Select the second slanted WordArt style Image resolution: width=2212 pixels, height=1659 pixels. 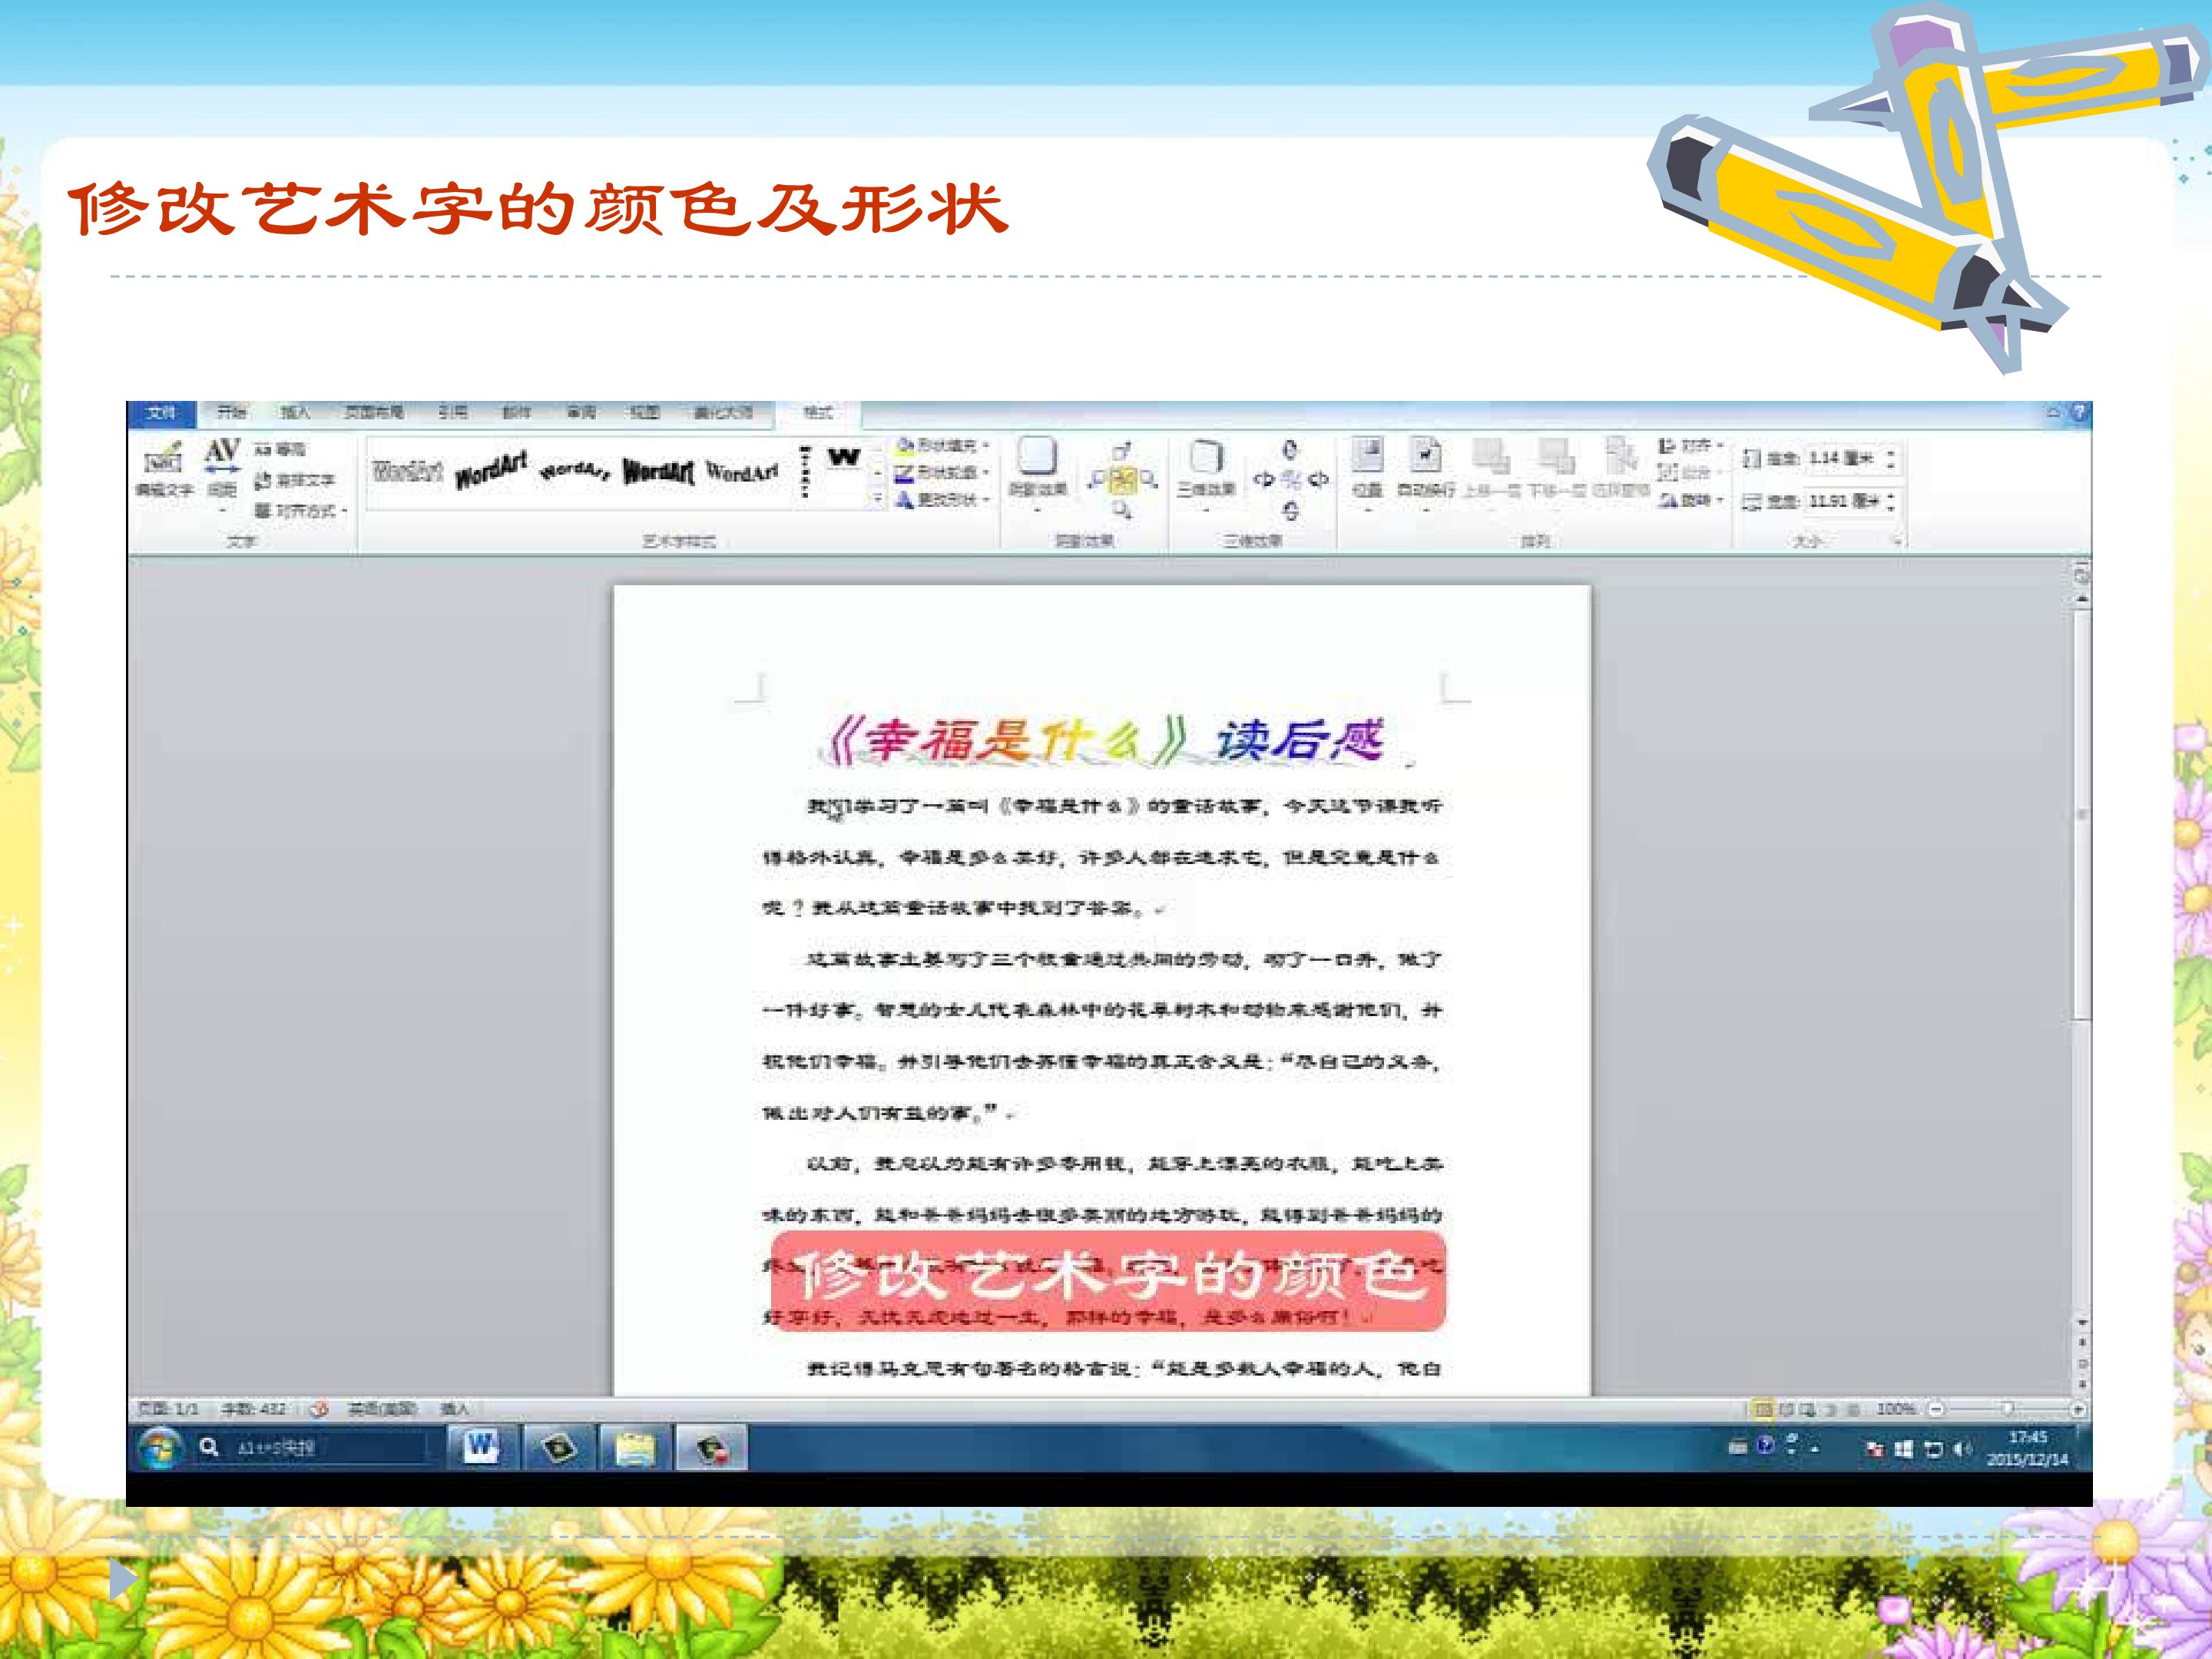(491, 470)
